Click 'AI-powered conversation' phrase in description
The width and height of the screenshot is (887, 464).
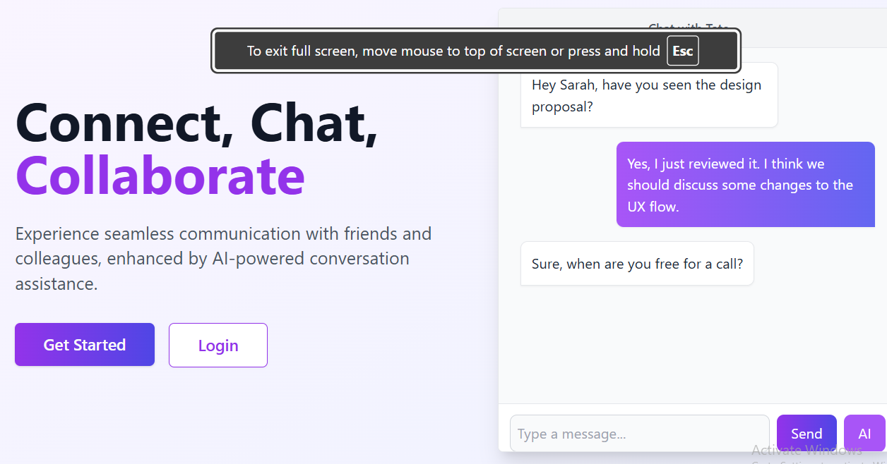tap(311, 259)
